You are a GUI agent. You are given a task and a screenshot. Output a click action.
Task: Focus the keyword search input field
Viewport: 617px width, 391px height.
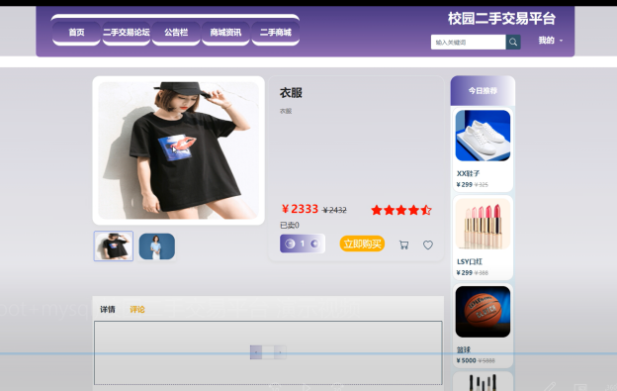(469, 43)
